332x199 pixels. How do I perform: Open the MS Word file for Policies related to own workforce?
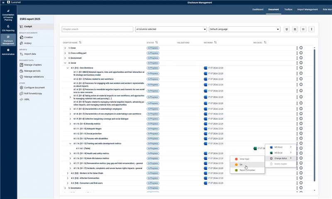coord(205,79)
